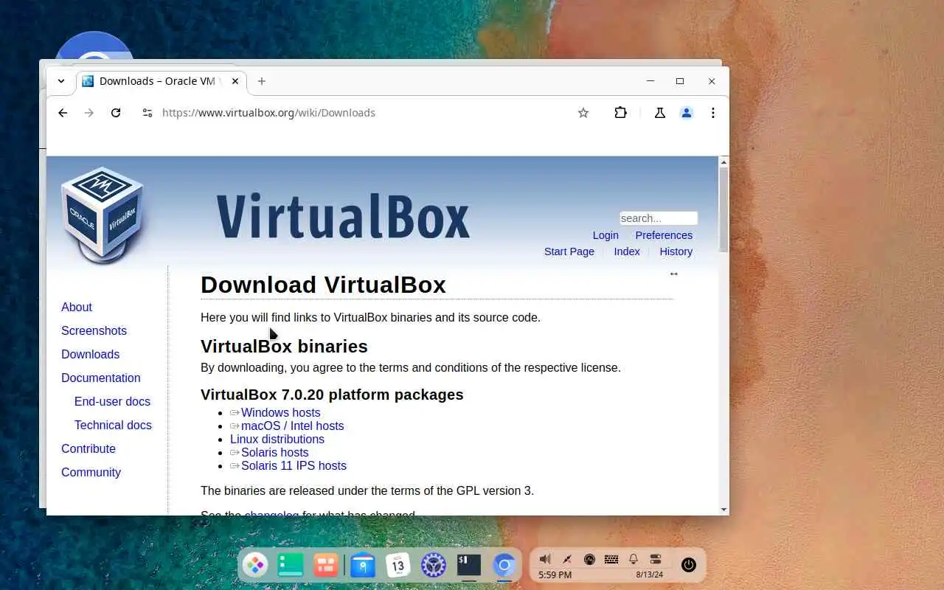The height and width of the screenshot is (590, 944).
Task: Open the notifications bell icon
Action: click(x=634, y=559)
